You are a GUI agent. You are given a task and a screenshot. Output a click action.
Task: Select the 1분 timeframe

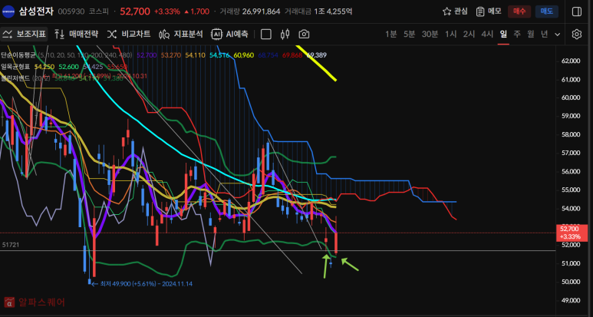(x=391, y=35)
